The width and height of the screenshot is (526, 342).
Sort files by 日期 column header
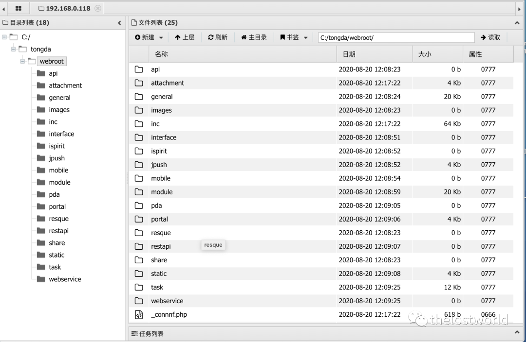coord(375,54)
